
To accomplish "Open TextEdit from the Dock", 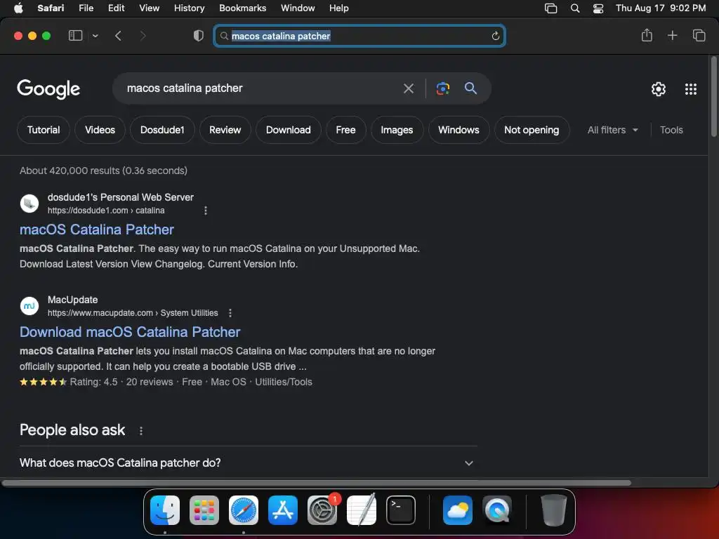I will 362,510.
